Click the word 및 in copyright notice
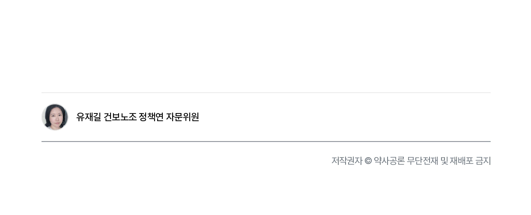Image resolution: width=531 pixels, height=215 pixels. [x=444, y=161]
